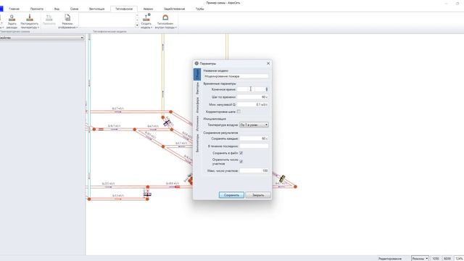The width and height of the screenshot is (464, 261).
Task: Click the Сохранять каждые field
Action: [254, 138]
